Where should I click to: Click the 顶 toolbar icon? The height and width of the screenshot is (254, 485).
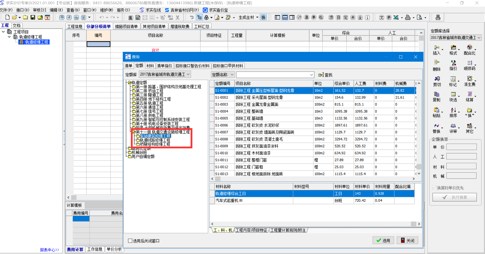click(x=331, y=17)
